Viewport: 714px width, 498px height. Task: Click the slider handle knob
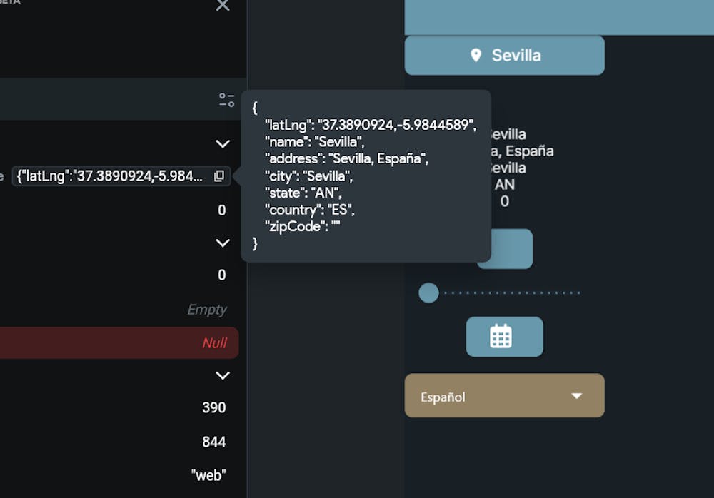pyautogui.click(x=428, y=293)
